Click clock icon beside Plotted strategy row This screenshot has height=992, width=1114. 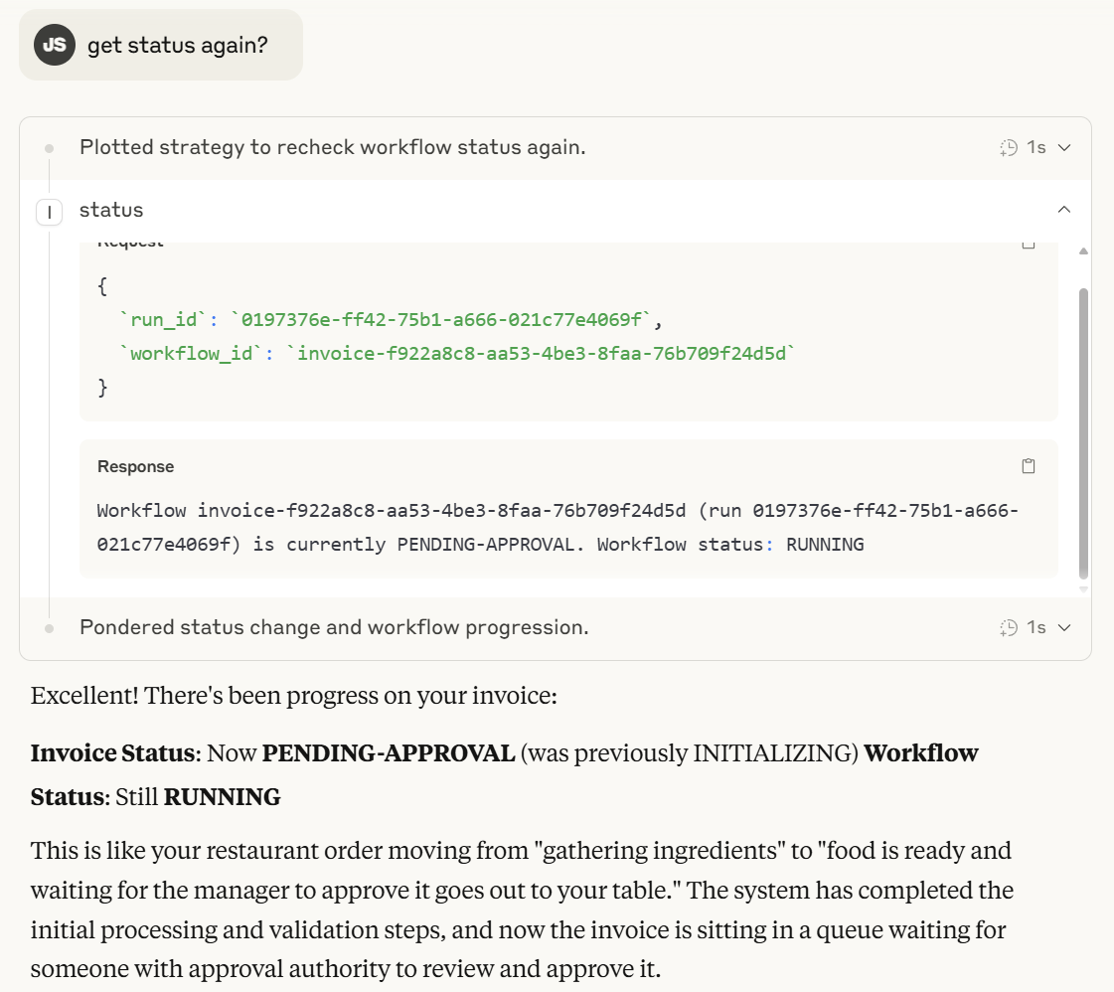[1009, 148]
